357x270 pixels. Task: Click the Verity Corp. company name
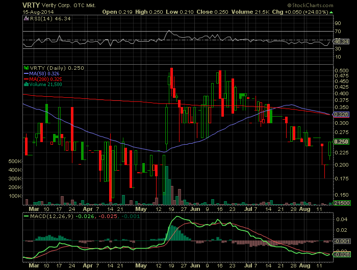(57, 5)
